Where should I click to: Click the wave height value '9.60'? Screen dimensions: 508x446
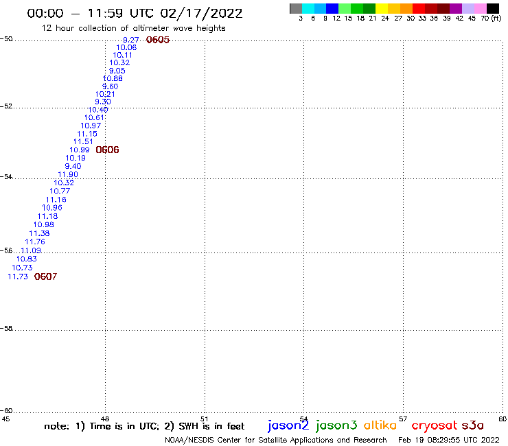(110, 86)
